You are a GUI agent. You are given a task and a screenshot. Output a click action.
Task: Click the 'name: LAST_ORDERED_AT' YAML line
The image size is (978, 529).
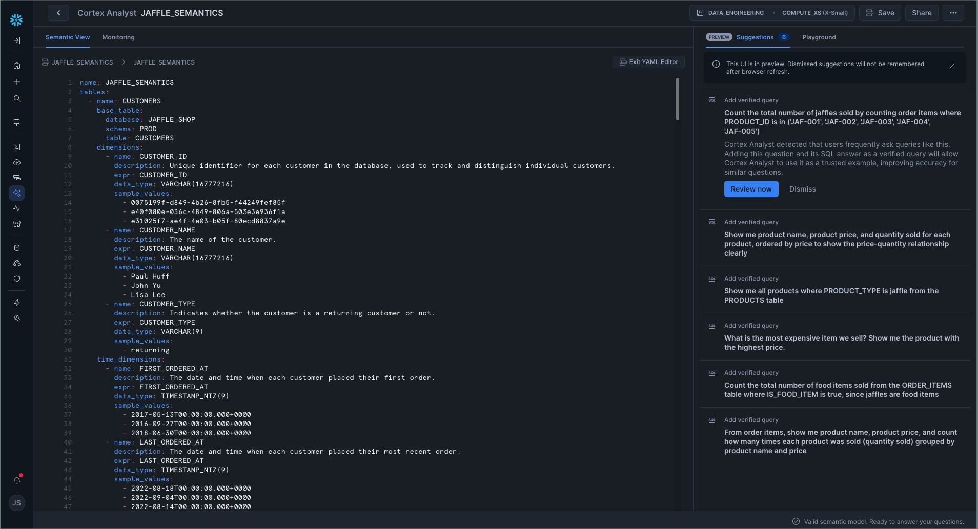coord(158,442)
